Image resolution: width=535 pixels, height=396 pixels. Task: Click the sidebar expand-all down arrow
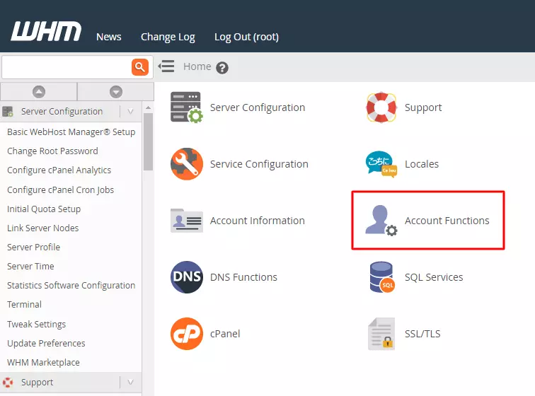116,92
